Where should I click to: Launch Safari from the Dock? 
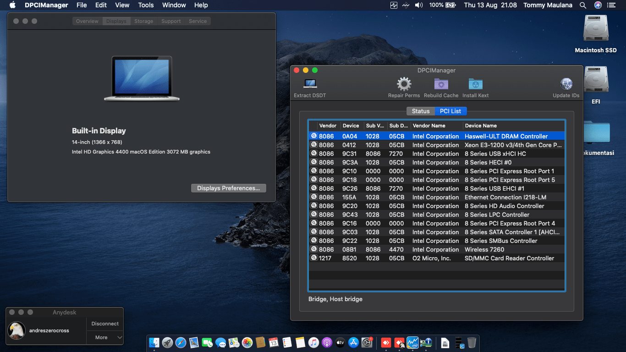(x=181, y=342)
